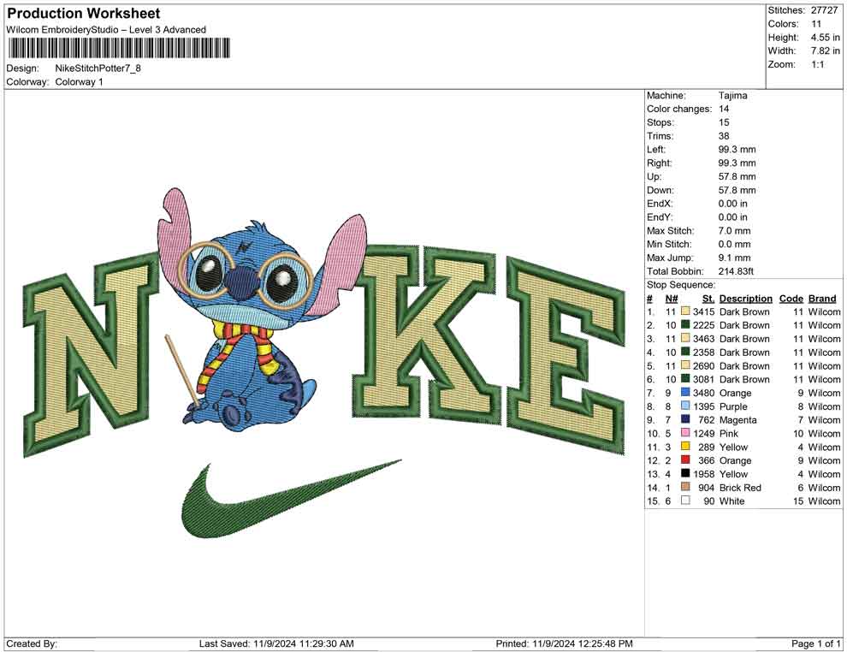Select the green swatch beside thread 2225
This screenshot has height=652, width=847.
pos(685,324)
